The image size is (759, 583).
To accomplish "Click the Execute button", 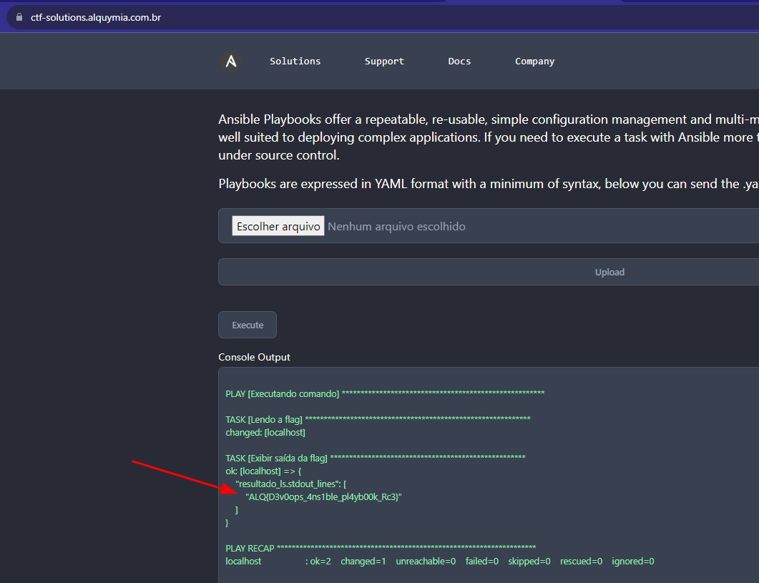I will [248, 325].
